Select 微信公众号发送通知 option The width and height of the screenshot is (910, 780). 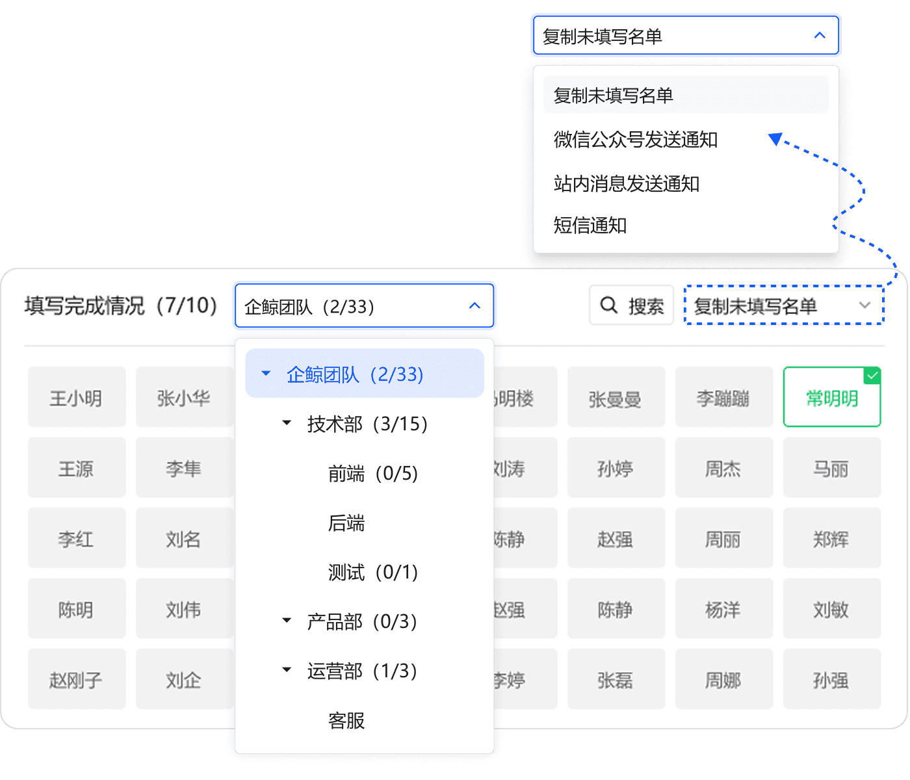click(635, 140)
